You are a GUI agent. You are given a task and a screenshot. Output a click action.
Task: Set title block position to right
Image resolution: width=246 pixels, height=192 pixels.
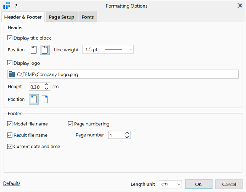pyautogui.click(x=45, y=50)
